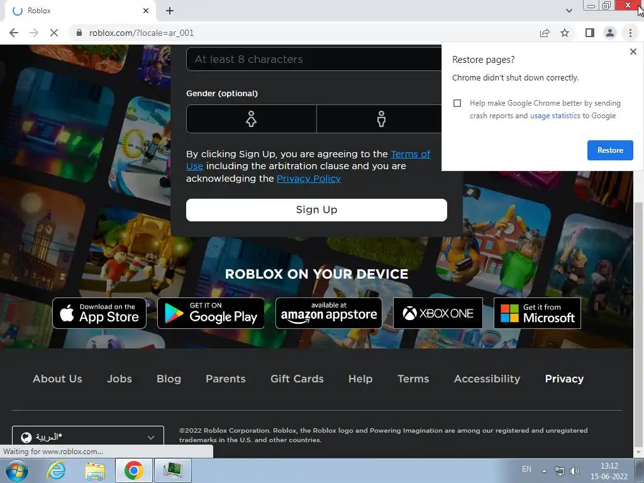The width and height of the screenshot is (644, 483).
Task: Open the usage statistics link
Action: [555, 116]
